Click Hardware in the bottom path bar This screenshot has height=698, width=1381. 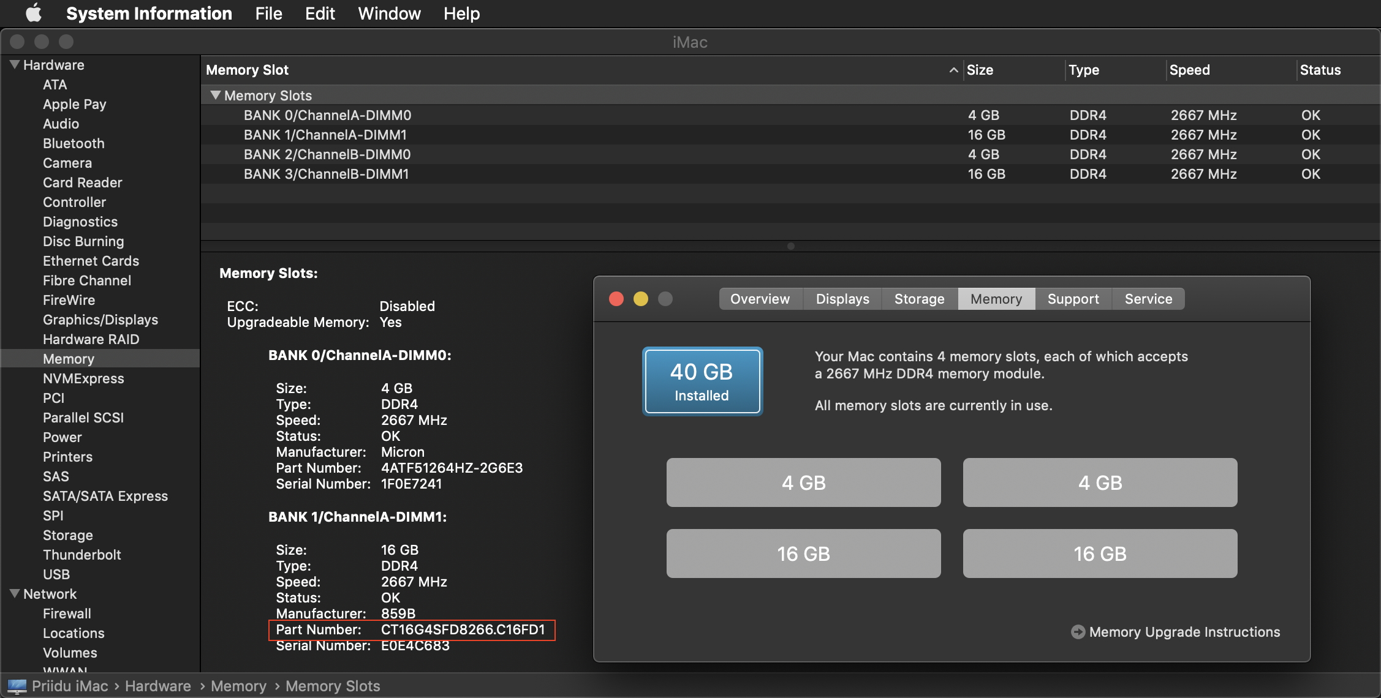pyautogui.click(x=158, y=686)
